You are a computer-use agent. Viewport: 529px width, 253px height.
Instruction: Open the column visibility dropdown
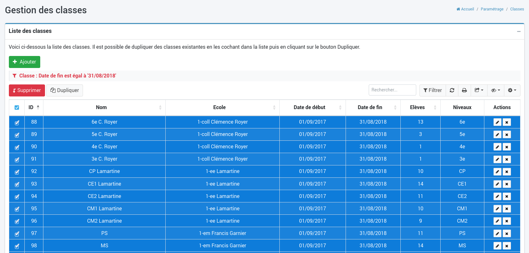tap(495, 90)
